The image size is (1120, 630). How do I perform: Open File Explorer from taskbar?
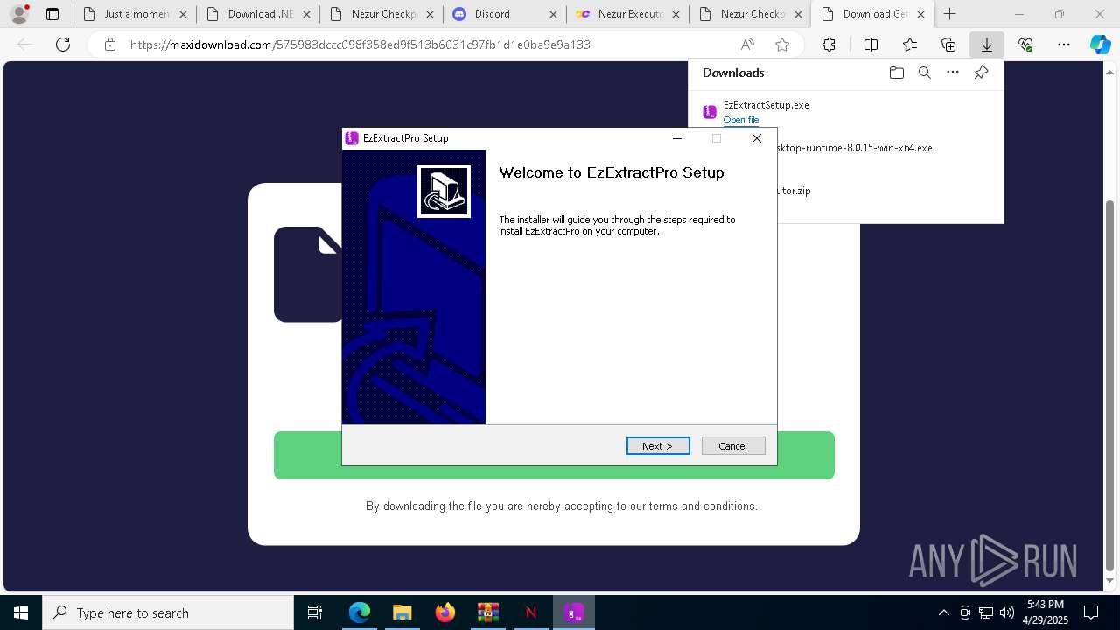(402, 612)
